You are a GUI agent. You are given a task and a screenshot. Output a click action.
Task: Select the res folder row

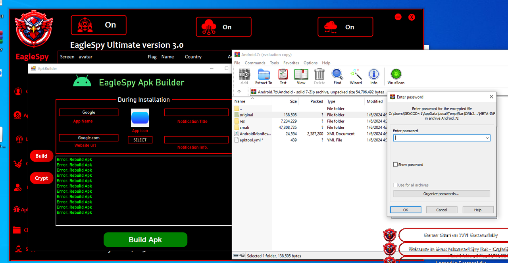tap(310, 121)
